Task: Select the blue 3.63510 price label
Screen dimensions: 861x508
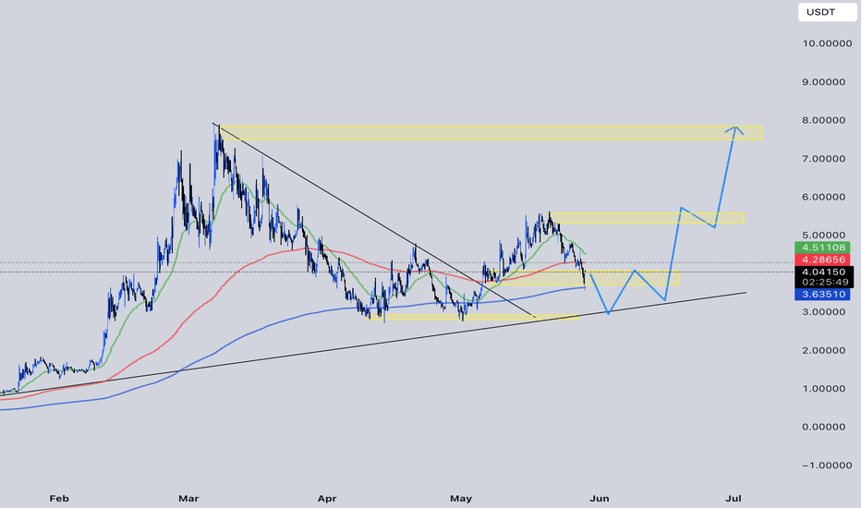Action: (822, 295)
